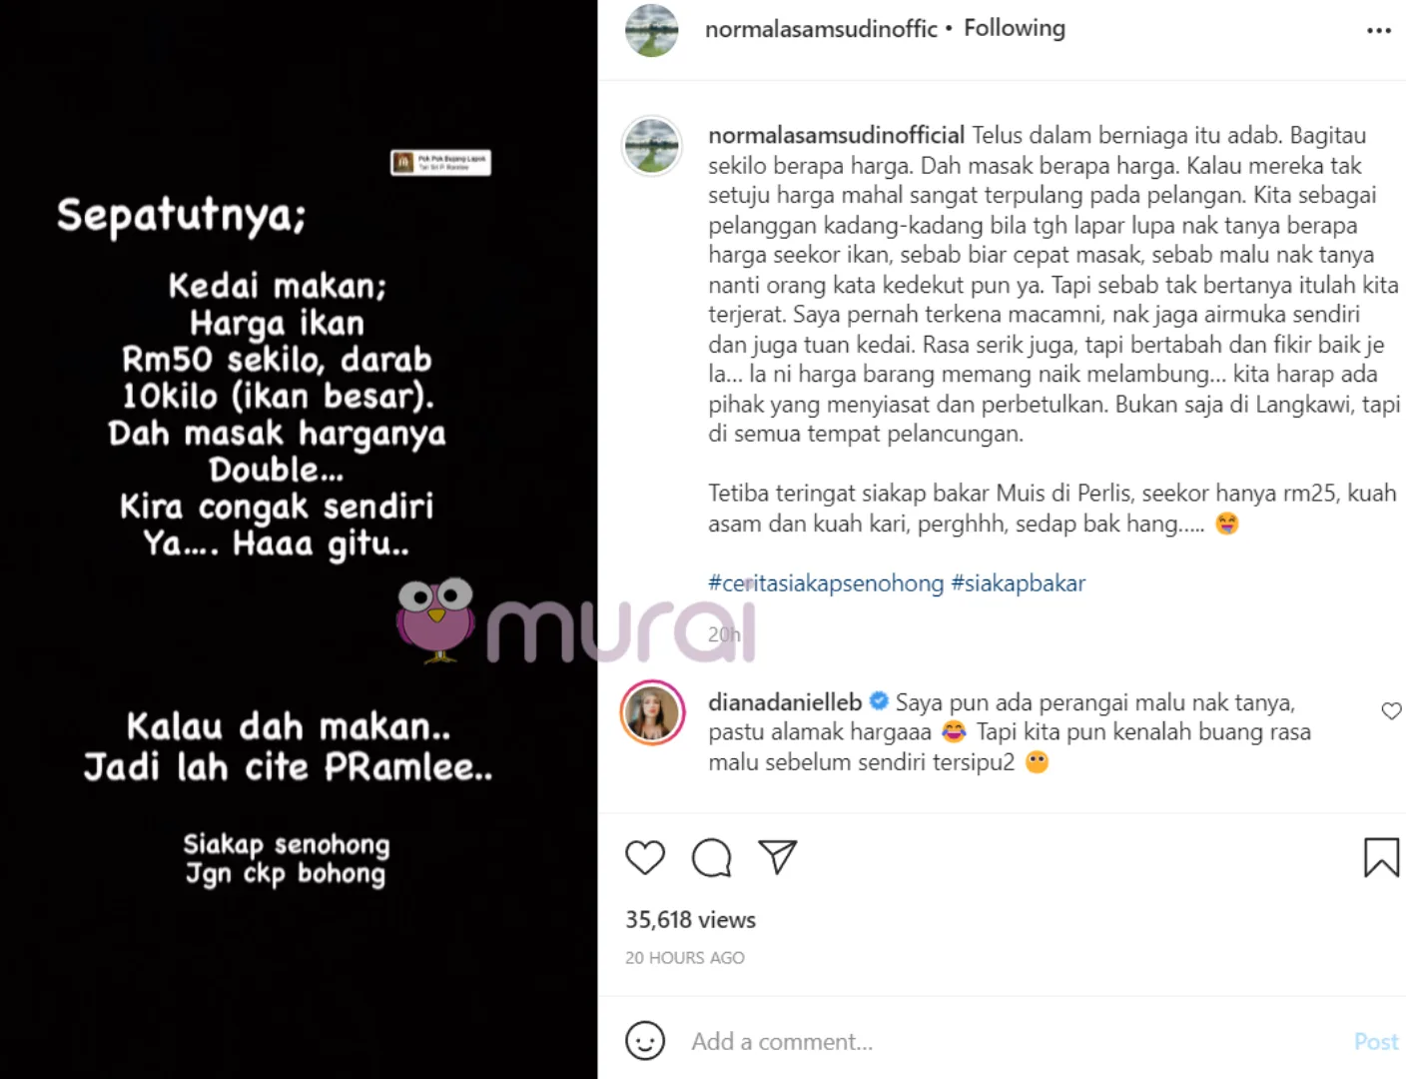Click the caption username normalasamsudinofficial

pos(837,135)
